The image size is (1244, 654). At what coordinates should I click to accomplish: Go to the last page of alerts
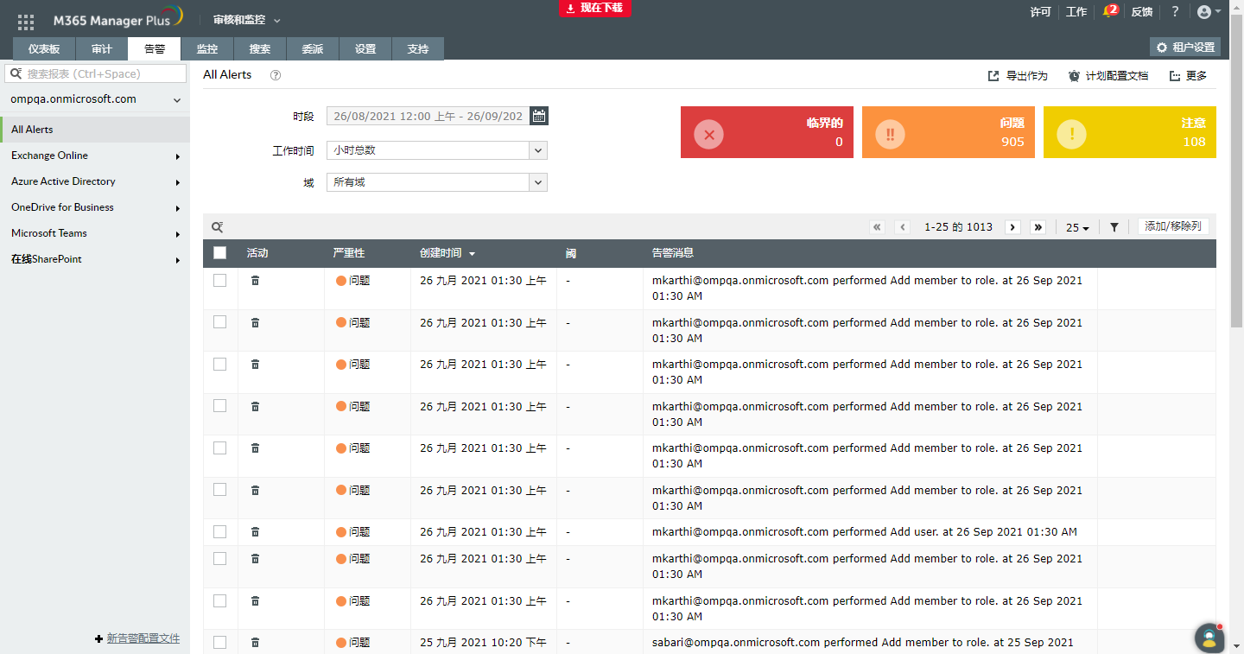coord(1038,227)
